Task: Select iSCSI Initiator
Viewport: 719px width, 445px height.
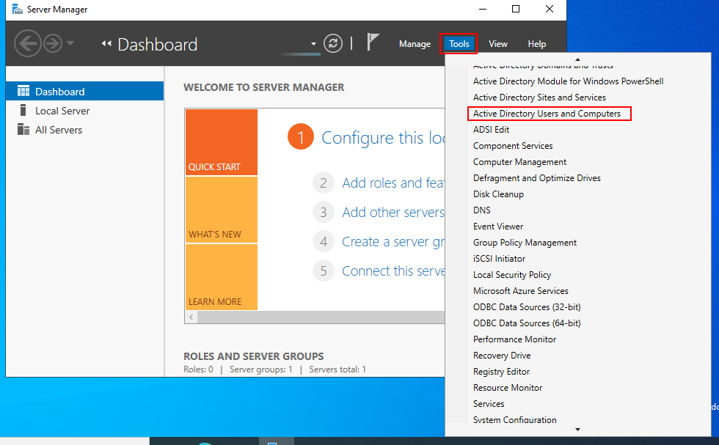Action: point(499,259)
